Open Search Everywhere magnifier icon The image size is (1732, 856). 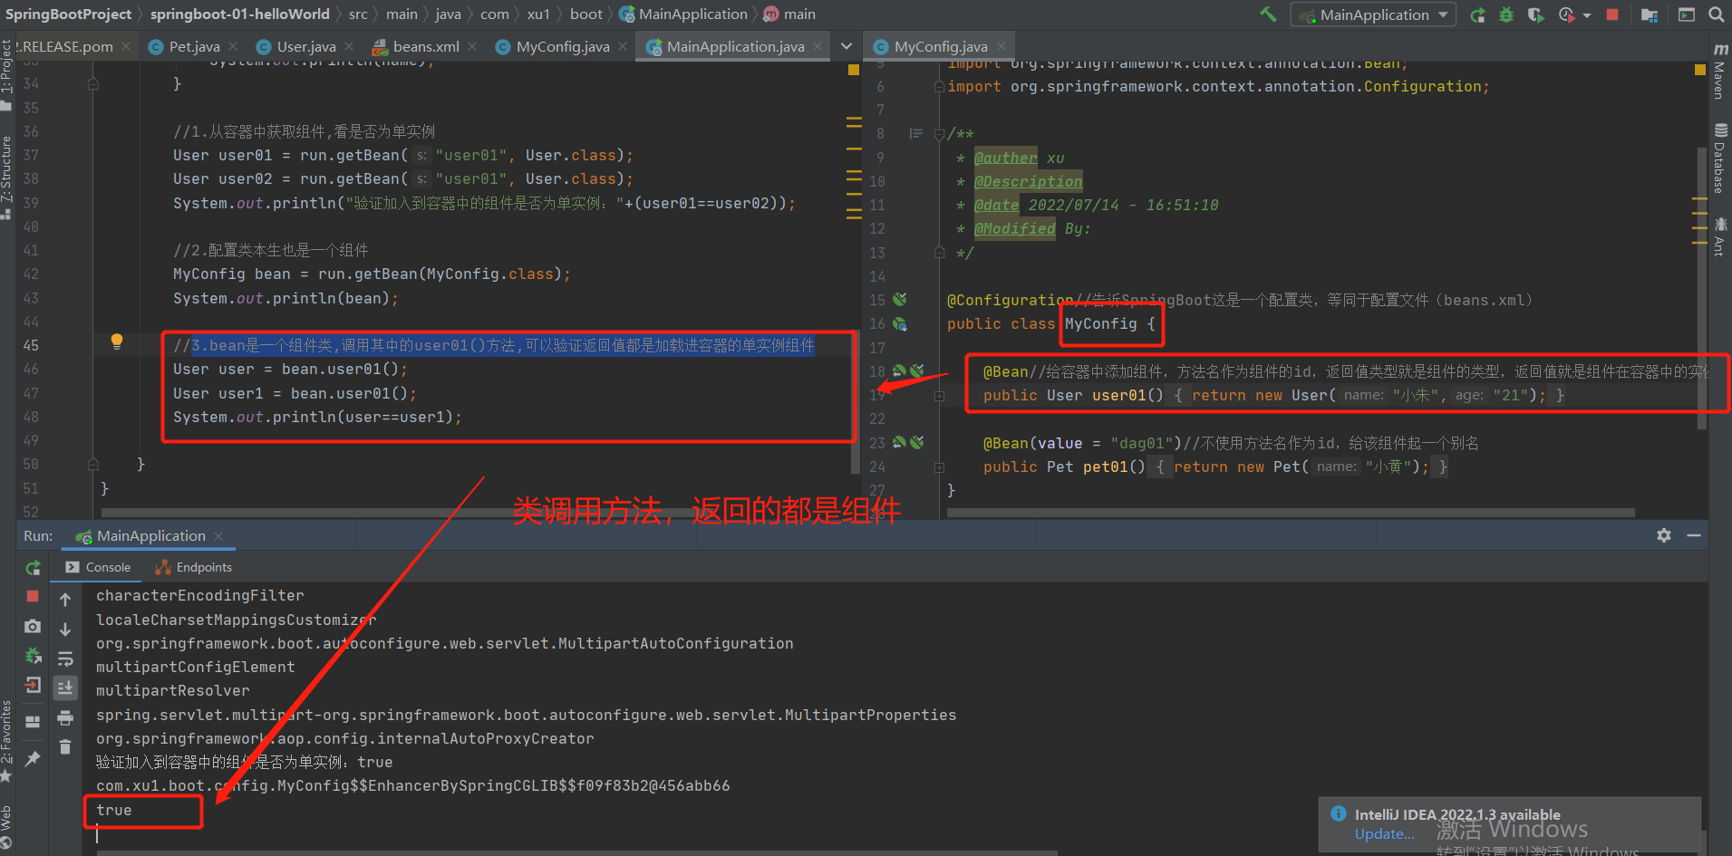pyautogui.click(x=1717, y=14)
